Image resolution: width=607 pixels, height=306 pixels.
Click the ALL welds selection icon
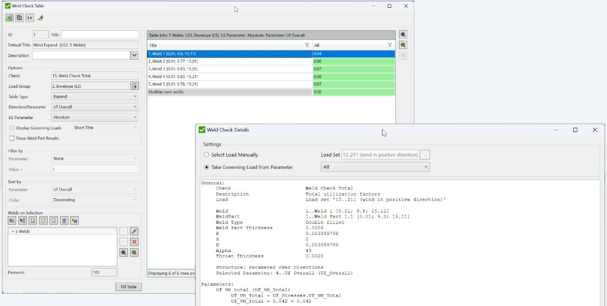[12, 221]
